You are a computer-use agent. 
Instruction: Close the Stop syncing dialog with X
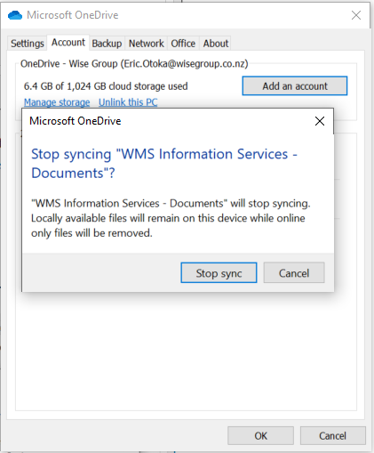(x=320, y=121)
